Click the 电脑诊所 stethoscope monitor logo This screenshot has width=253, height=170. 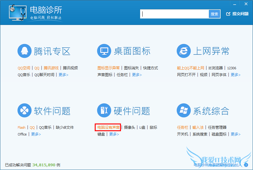pyautogui.click(x=18, y=13)
